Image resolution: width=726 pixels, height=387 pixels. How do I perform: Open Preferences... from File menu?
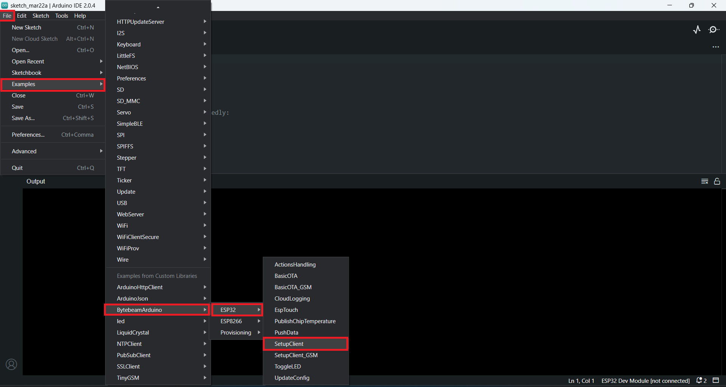pos(53,135)
